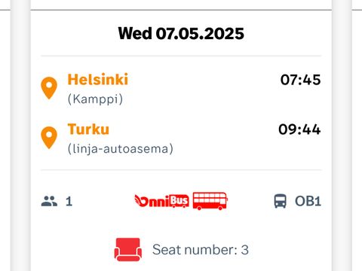This screenshot has height=271, width=362.
Task: Click the Wed 07.05.2025 date heading
Action: click(181, 33)
